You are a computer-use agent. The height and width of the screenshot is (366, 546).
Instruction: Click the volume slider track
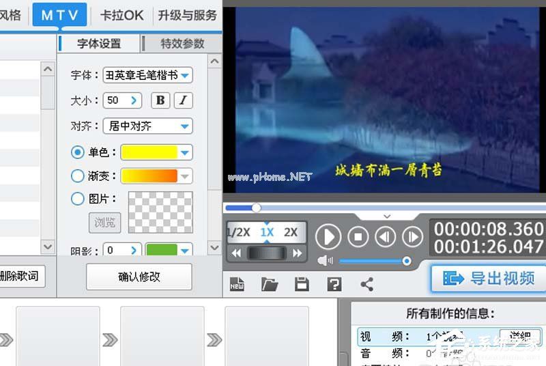[373, 261]
